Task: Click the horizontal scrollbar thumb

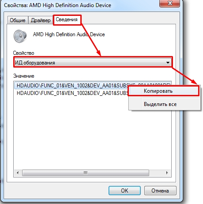Action: (x=86, y=173)
